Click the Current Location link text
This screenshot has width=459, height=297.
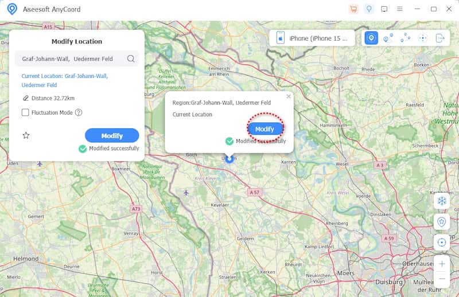click(x=65, y=80)
